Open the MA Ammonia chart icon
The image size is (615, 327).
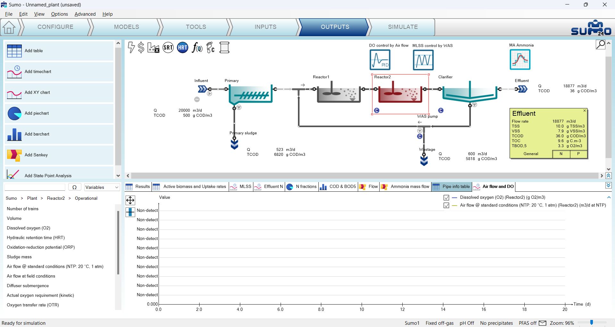click(x=520, y=60)
